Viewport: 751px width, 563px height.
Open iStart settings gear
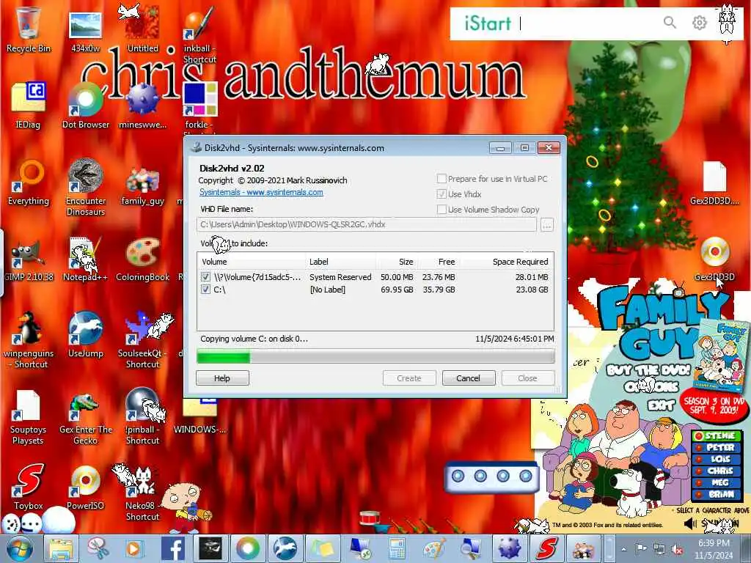[699, 23]
